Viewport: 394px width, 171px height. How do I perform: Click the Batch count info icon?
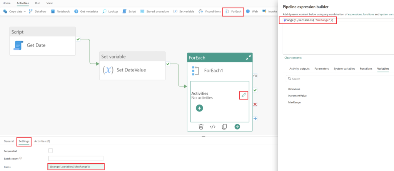[21, 158]
